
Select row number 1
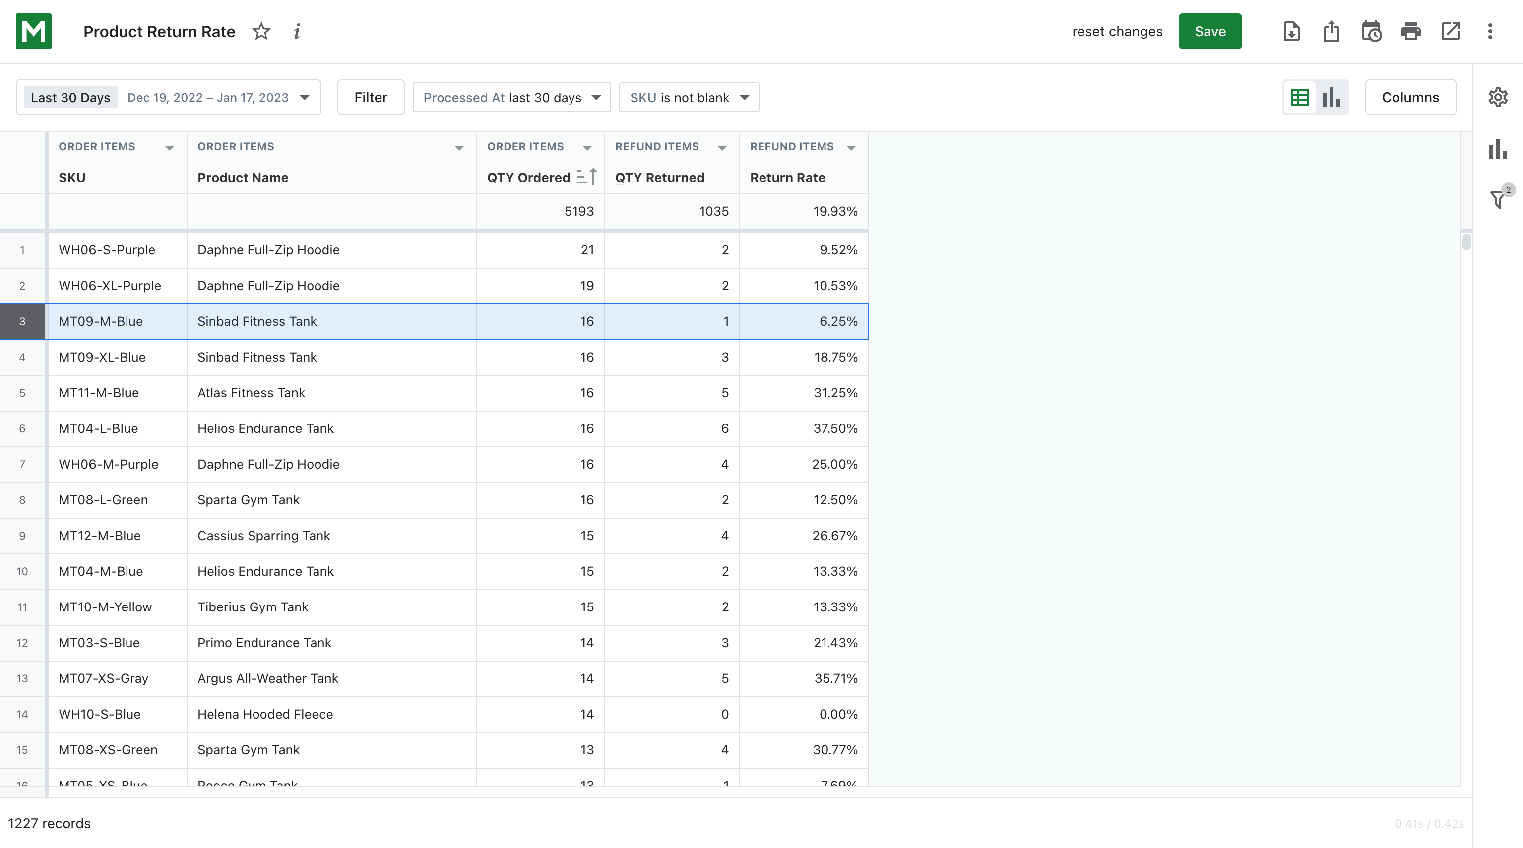tap(22, 250)
